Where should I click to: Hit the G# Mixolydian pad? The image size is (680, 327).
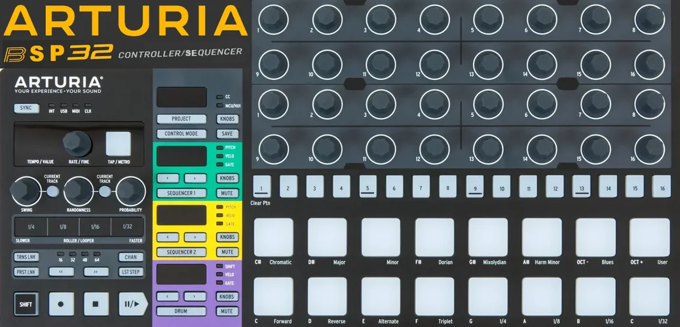pos(488,237)
